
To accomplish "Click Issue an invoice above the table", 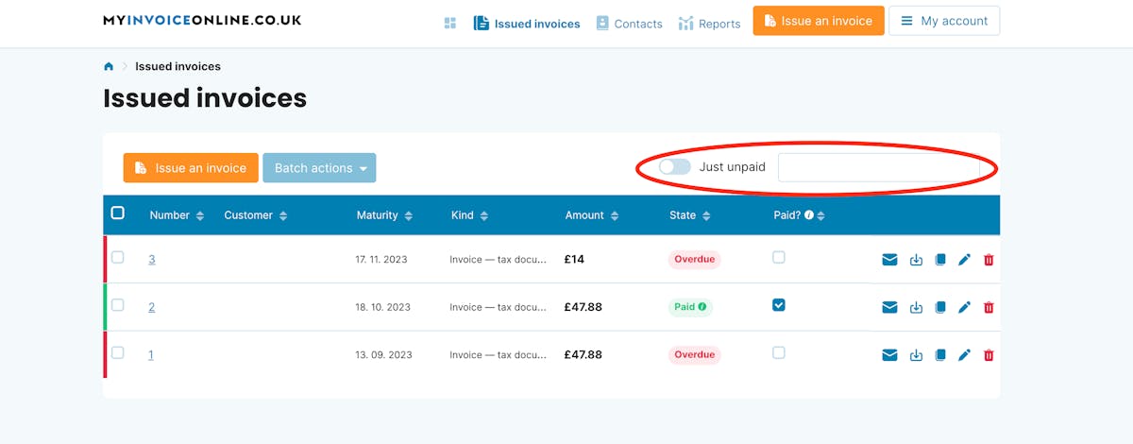I will (x=191, y=168).
